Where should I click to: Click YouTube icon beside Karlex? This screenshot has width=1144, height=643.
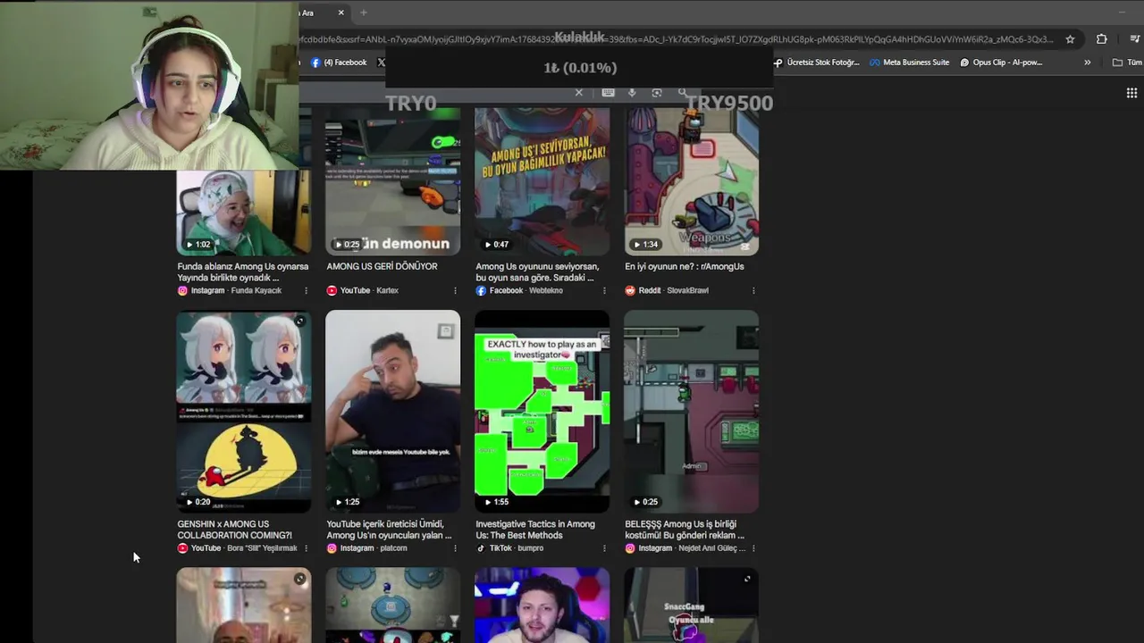tap(332, 290)
